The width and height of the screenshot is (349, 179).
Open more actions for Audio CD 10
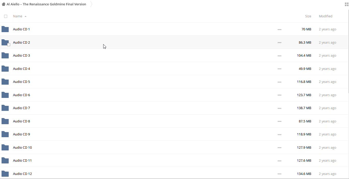(279, 148)
